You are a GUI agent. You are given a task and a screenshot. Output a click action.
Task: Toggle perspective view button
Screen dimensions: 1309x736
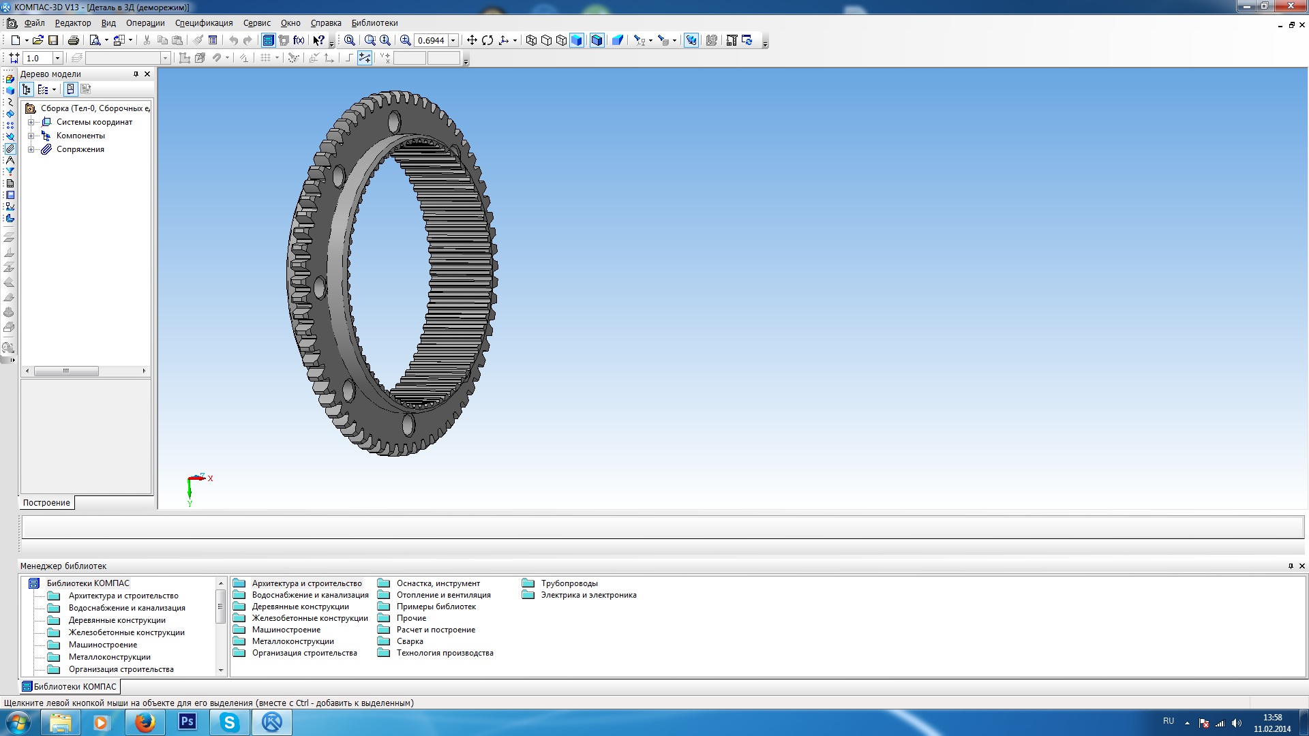pos(618,40)
